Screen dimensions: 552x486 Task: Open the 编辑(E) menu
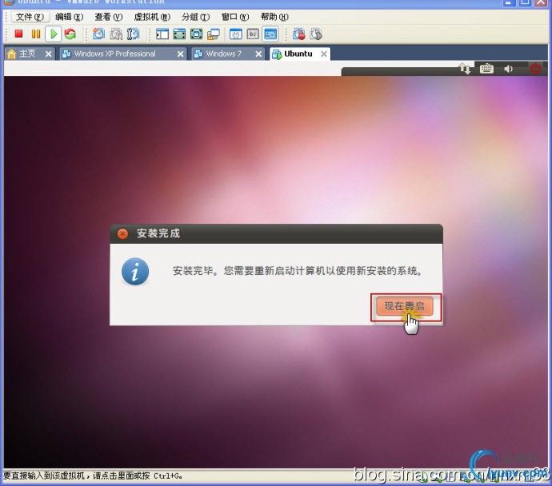pos(70,17)
